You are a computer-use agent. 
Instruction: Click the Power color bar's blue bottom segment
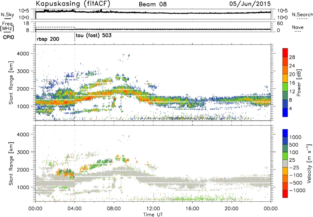[x=285, y=112]
